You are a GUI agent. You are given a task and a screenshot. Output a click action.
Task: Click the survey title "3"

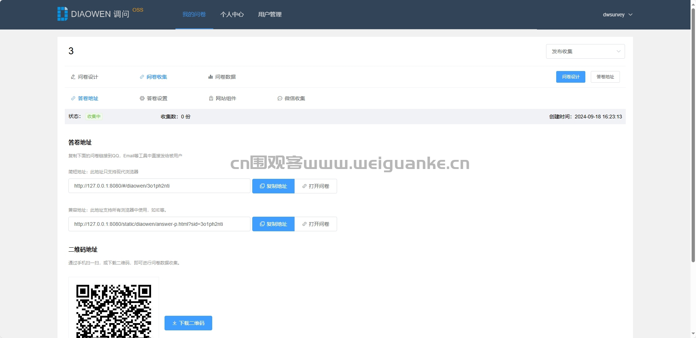coord(71,51)
